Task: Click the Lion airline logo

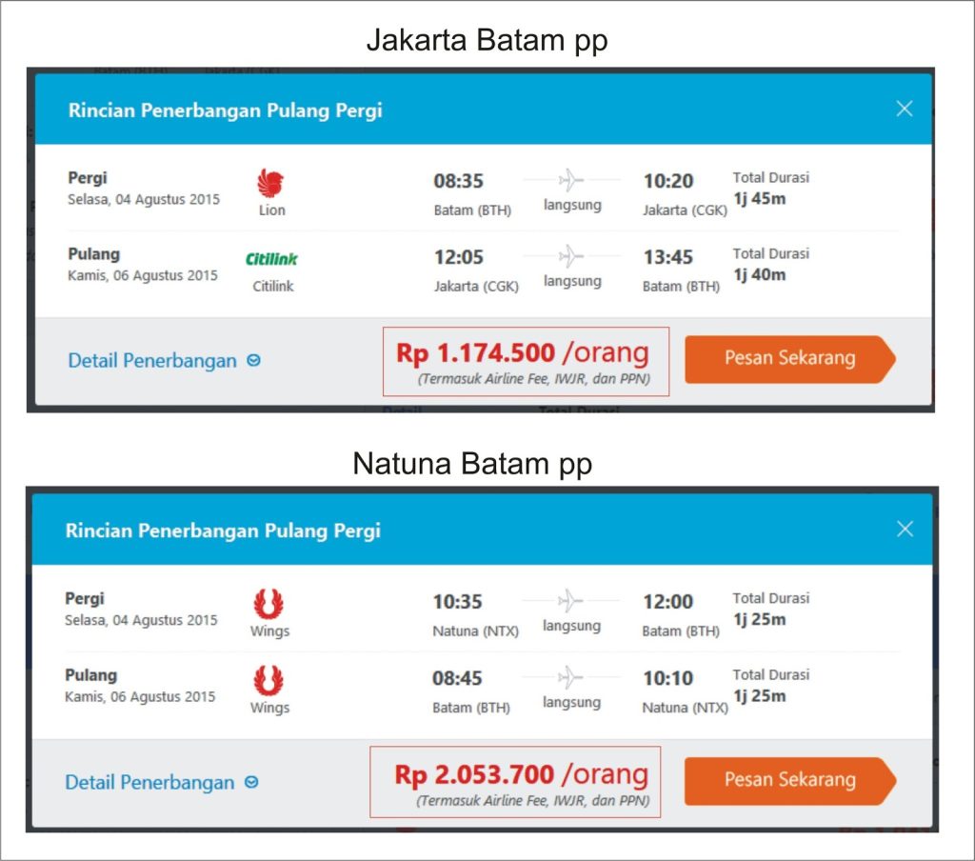Action: [271, 183]
